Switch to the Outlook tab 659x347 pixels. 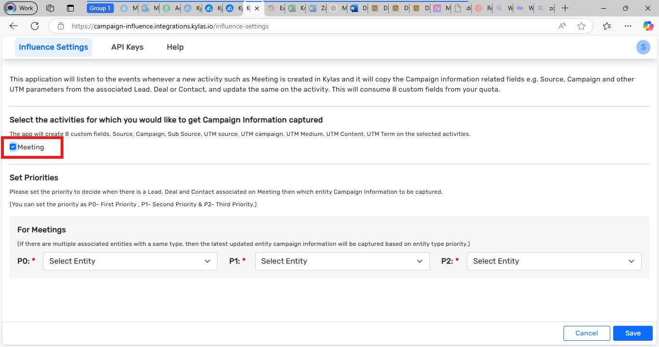point(149,8)
